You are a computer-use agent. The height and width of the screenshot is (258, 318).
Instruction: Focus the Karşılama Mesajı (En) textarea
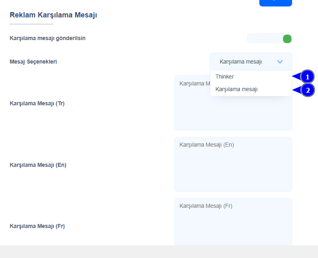[233, 164]
